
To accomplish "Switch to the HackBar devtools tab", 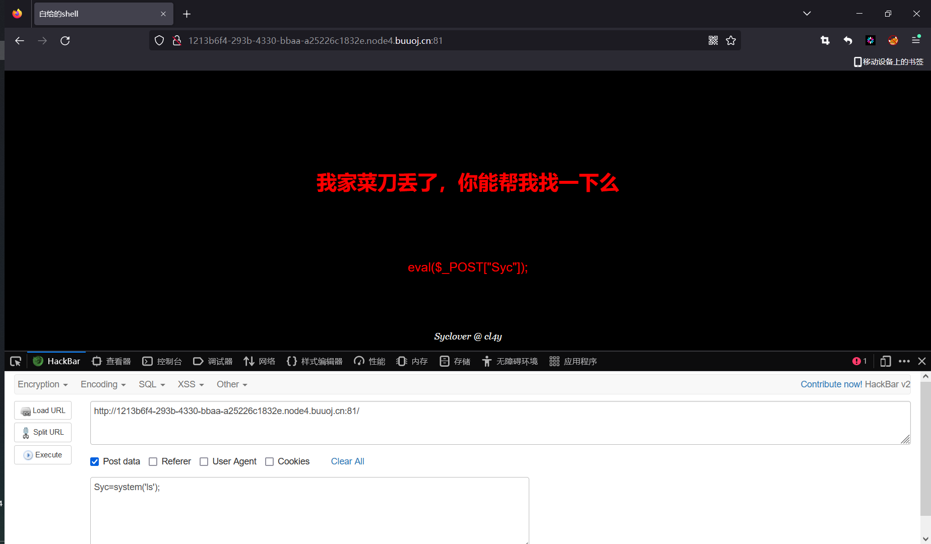I will 56,361.
